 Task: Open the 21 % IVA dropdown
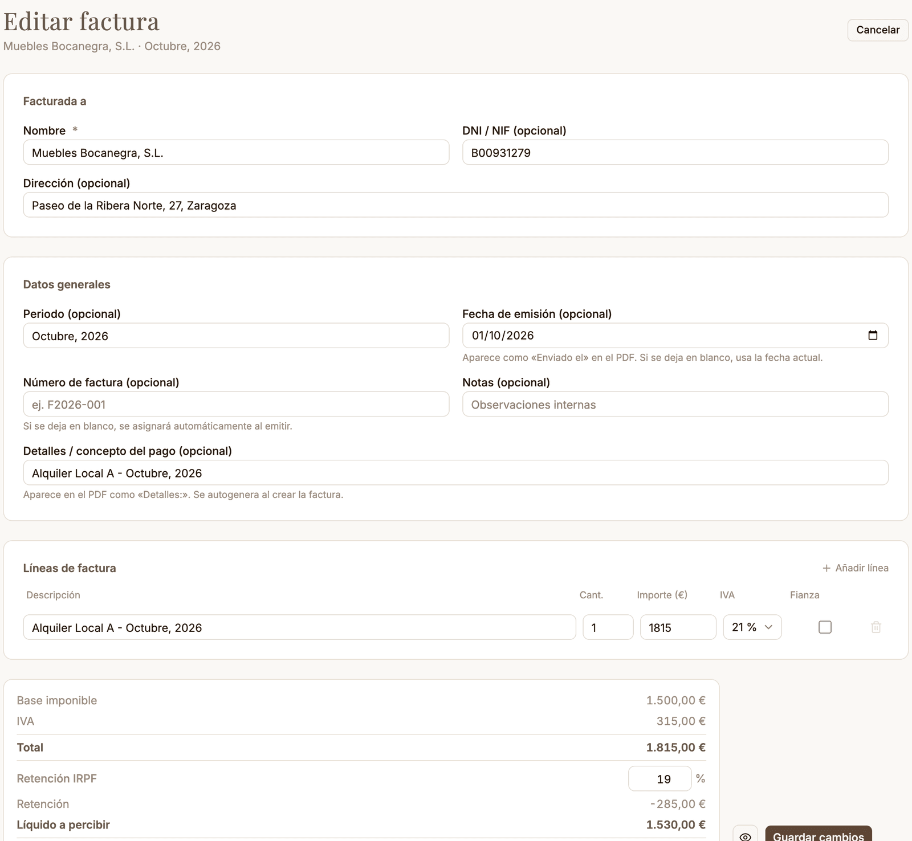click(x=752, y=627)
